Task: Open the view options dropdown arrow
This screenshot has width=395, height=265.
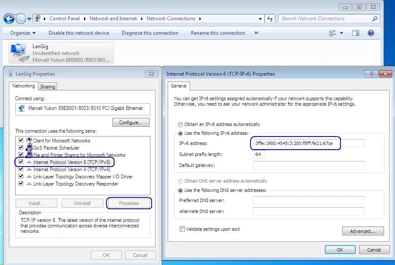Action: (341, 33)
